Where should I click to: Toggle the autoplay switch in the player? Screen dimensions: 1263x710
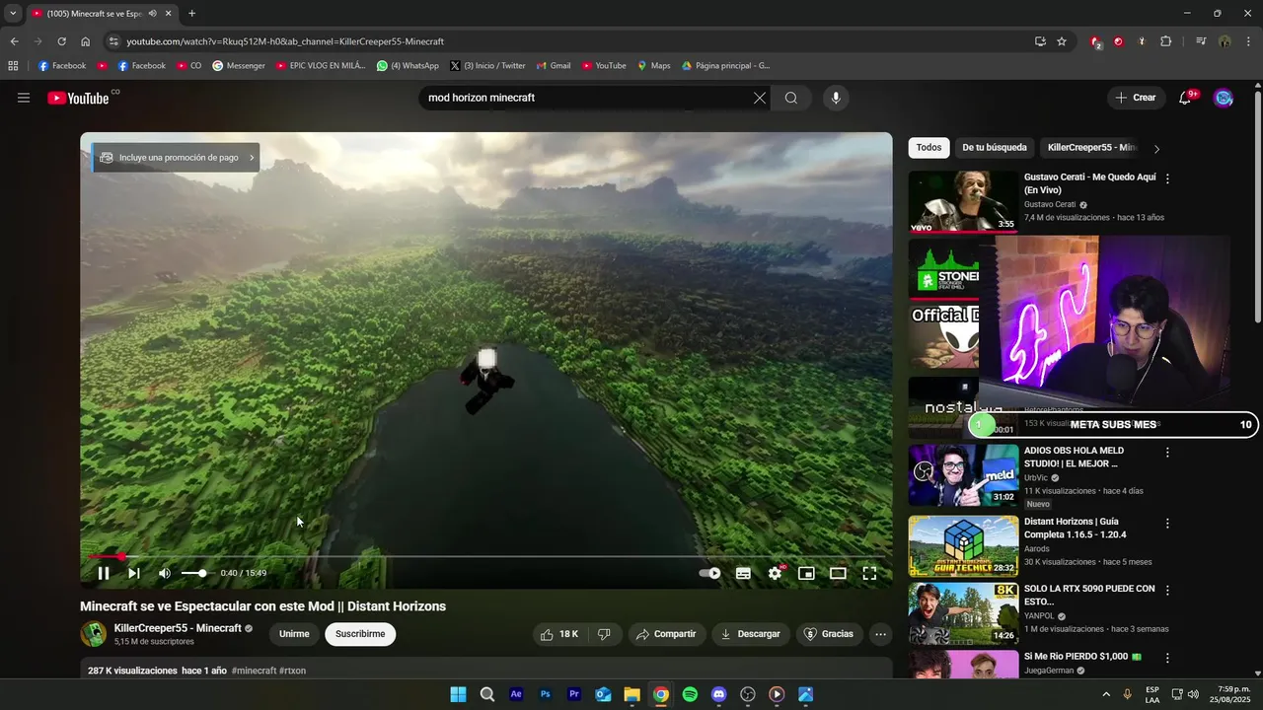click(709, 573)
